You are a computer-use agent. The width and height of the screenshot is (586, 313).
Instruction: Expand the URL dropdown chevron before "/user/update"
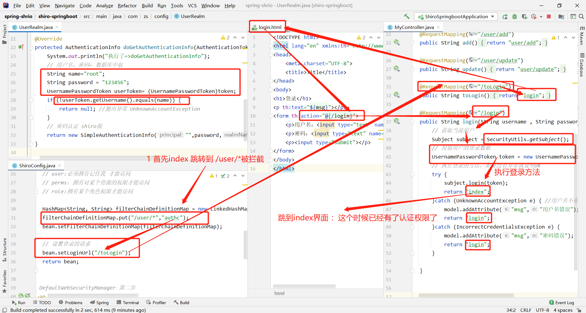pos(476,60)
